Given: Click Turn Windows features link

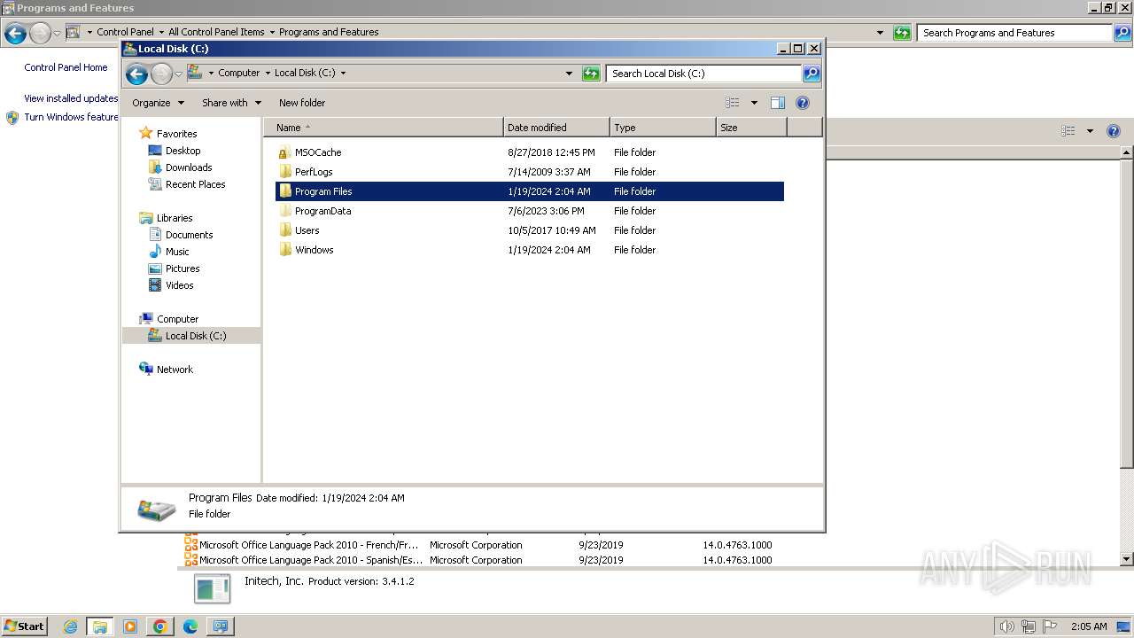Looking at the screenshot, I should pyautogui.click(x=72, y=117).
